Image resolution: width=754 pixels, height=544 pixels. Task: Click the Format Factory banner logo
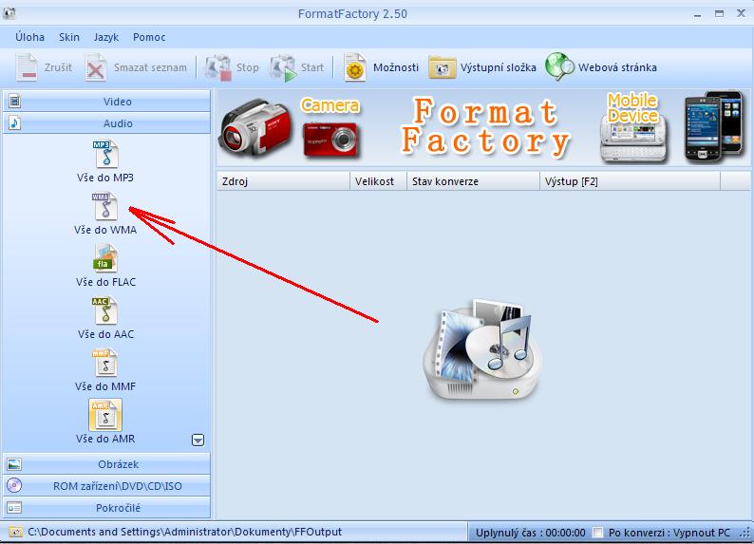[x=485, y=127]
